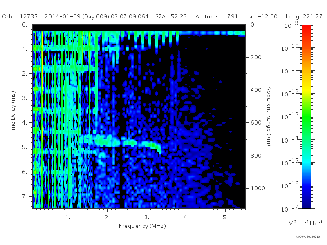Click the '5.' time delay tick label
This screenshot has height=245, width=327.
click(x=25, y=147)
